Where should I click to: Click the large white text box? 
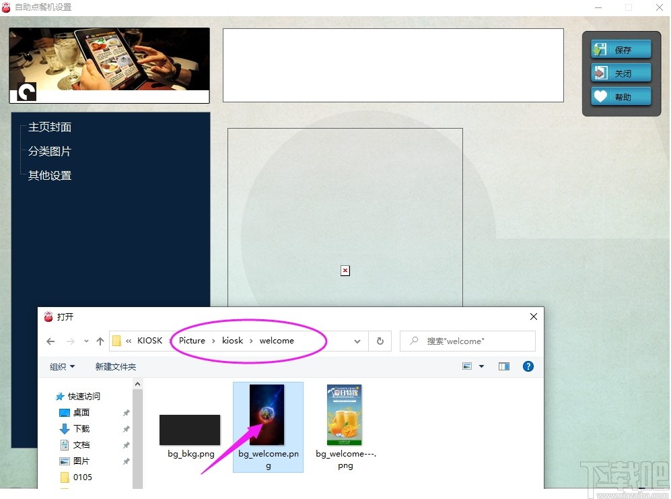[x=393, y=65]
